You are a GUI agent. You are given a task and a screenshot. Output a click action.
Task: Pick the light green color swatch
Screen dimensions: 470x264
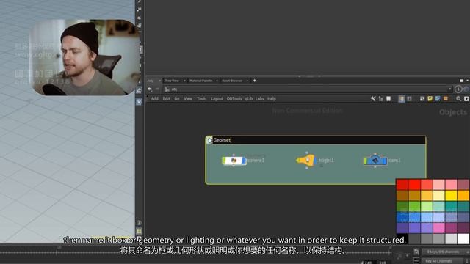[427, 206]
